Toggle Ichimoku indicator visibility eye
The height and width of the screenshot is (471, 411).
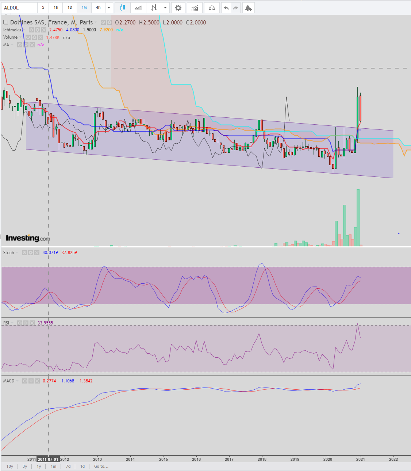point(31,30)
